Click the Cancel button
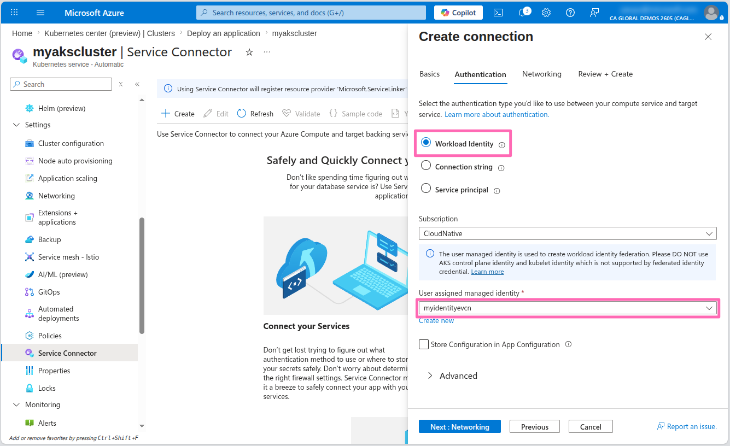Viewport: 730px width, 446px height. 591,427
